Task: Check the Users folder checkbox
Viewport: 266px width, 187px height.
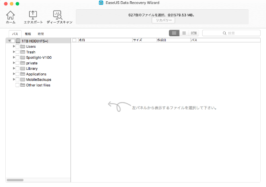Action: (x=17, y=46)
